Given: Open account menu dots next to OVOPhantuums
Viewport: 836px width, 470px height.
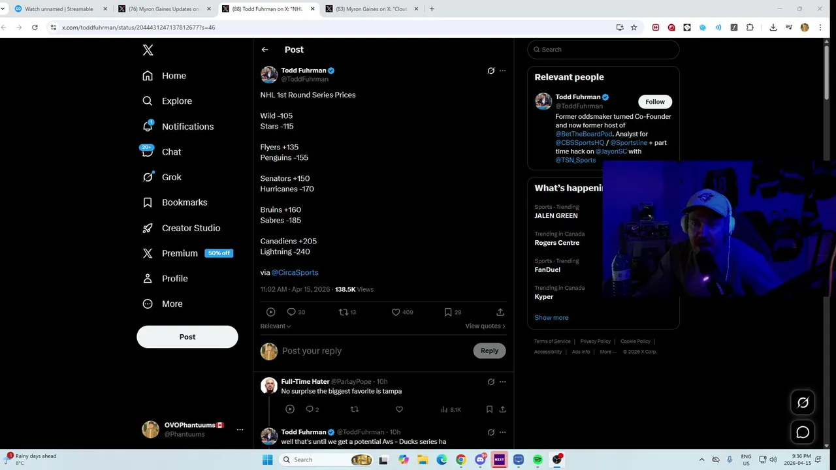Looking at the screenshot, I should 240,430.
